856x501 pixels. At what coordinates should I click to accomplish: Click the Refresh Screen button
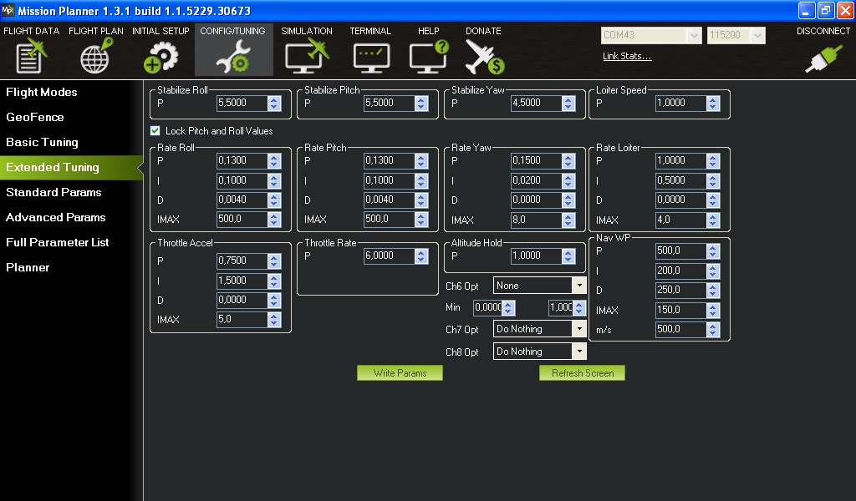tap(582, 373)
